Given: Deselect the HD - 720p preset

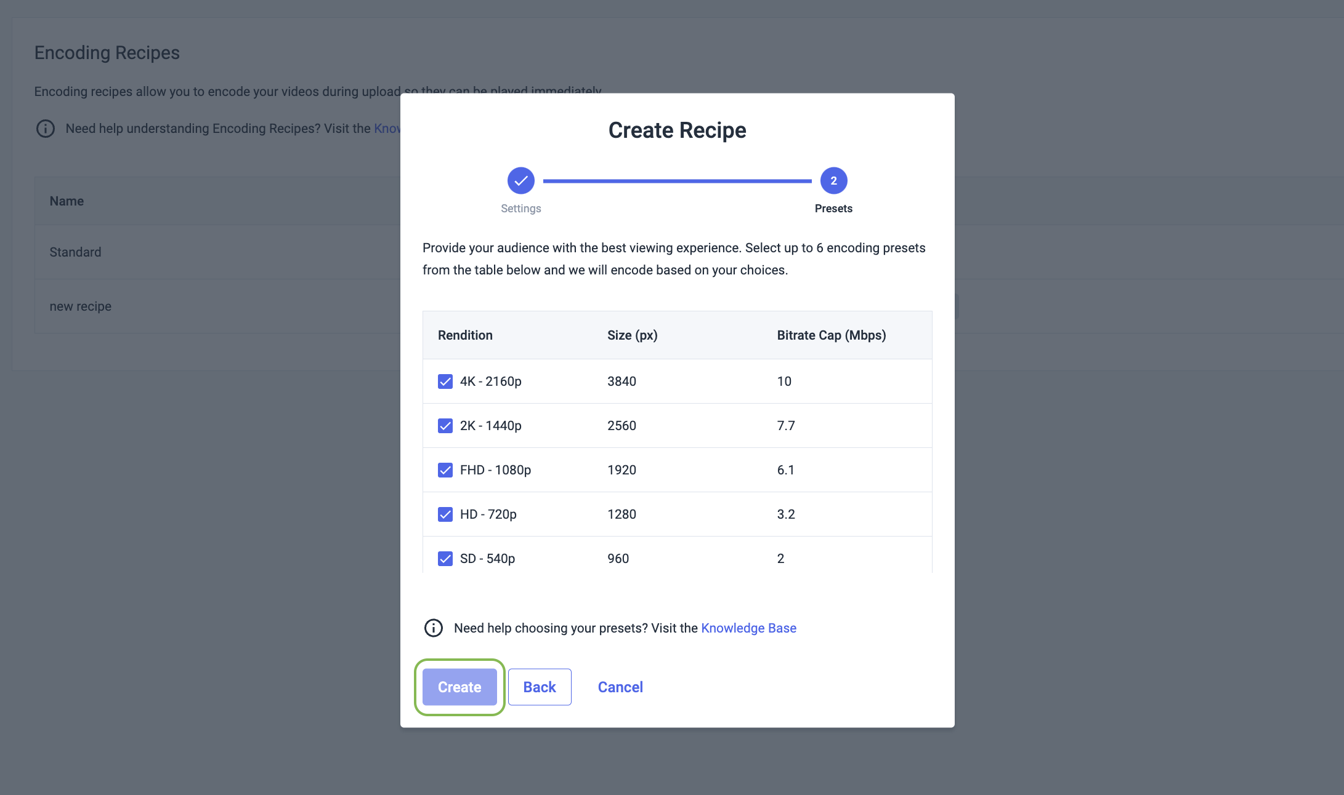Looking at the screenshot, I should pos(445,514).
